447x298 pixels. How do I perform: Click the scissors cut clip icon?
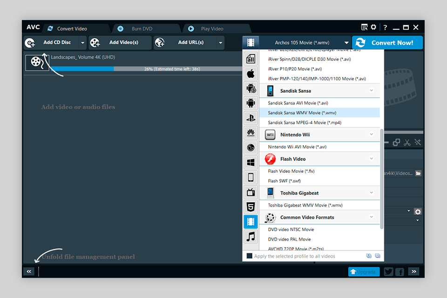[407, 142]
